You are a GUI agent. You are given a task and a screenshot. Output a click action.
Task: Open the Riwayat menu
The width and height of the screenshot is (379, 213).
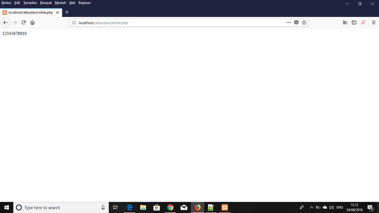pyautogui.click(x=46, y=3)
